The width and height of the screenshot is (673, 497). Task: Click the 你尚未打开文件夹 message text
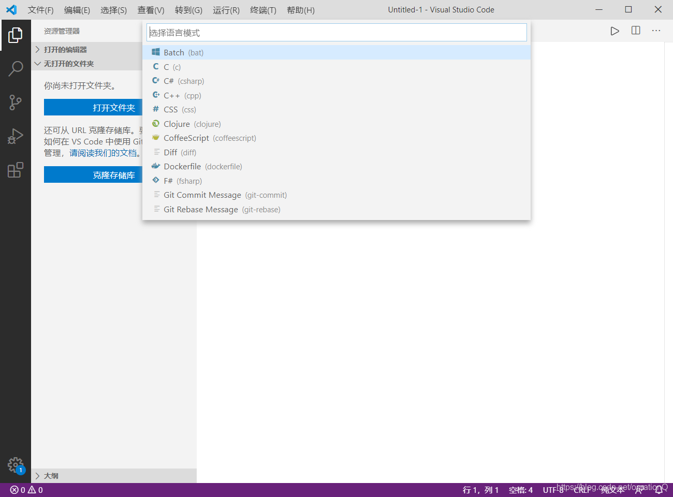80,86
